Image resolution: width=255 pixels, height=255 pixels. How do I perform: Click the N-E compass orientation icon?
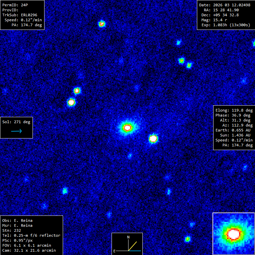click(x=127, y=244)
